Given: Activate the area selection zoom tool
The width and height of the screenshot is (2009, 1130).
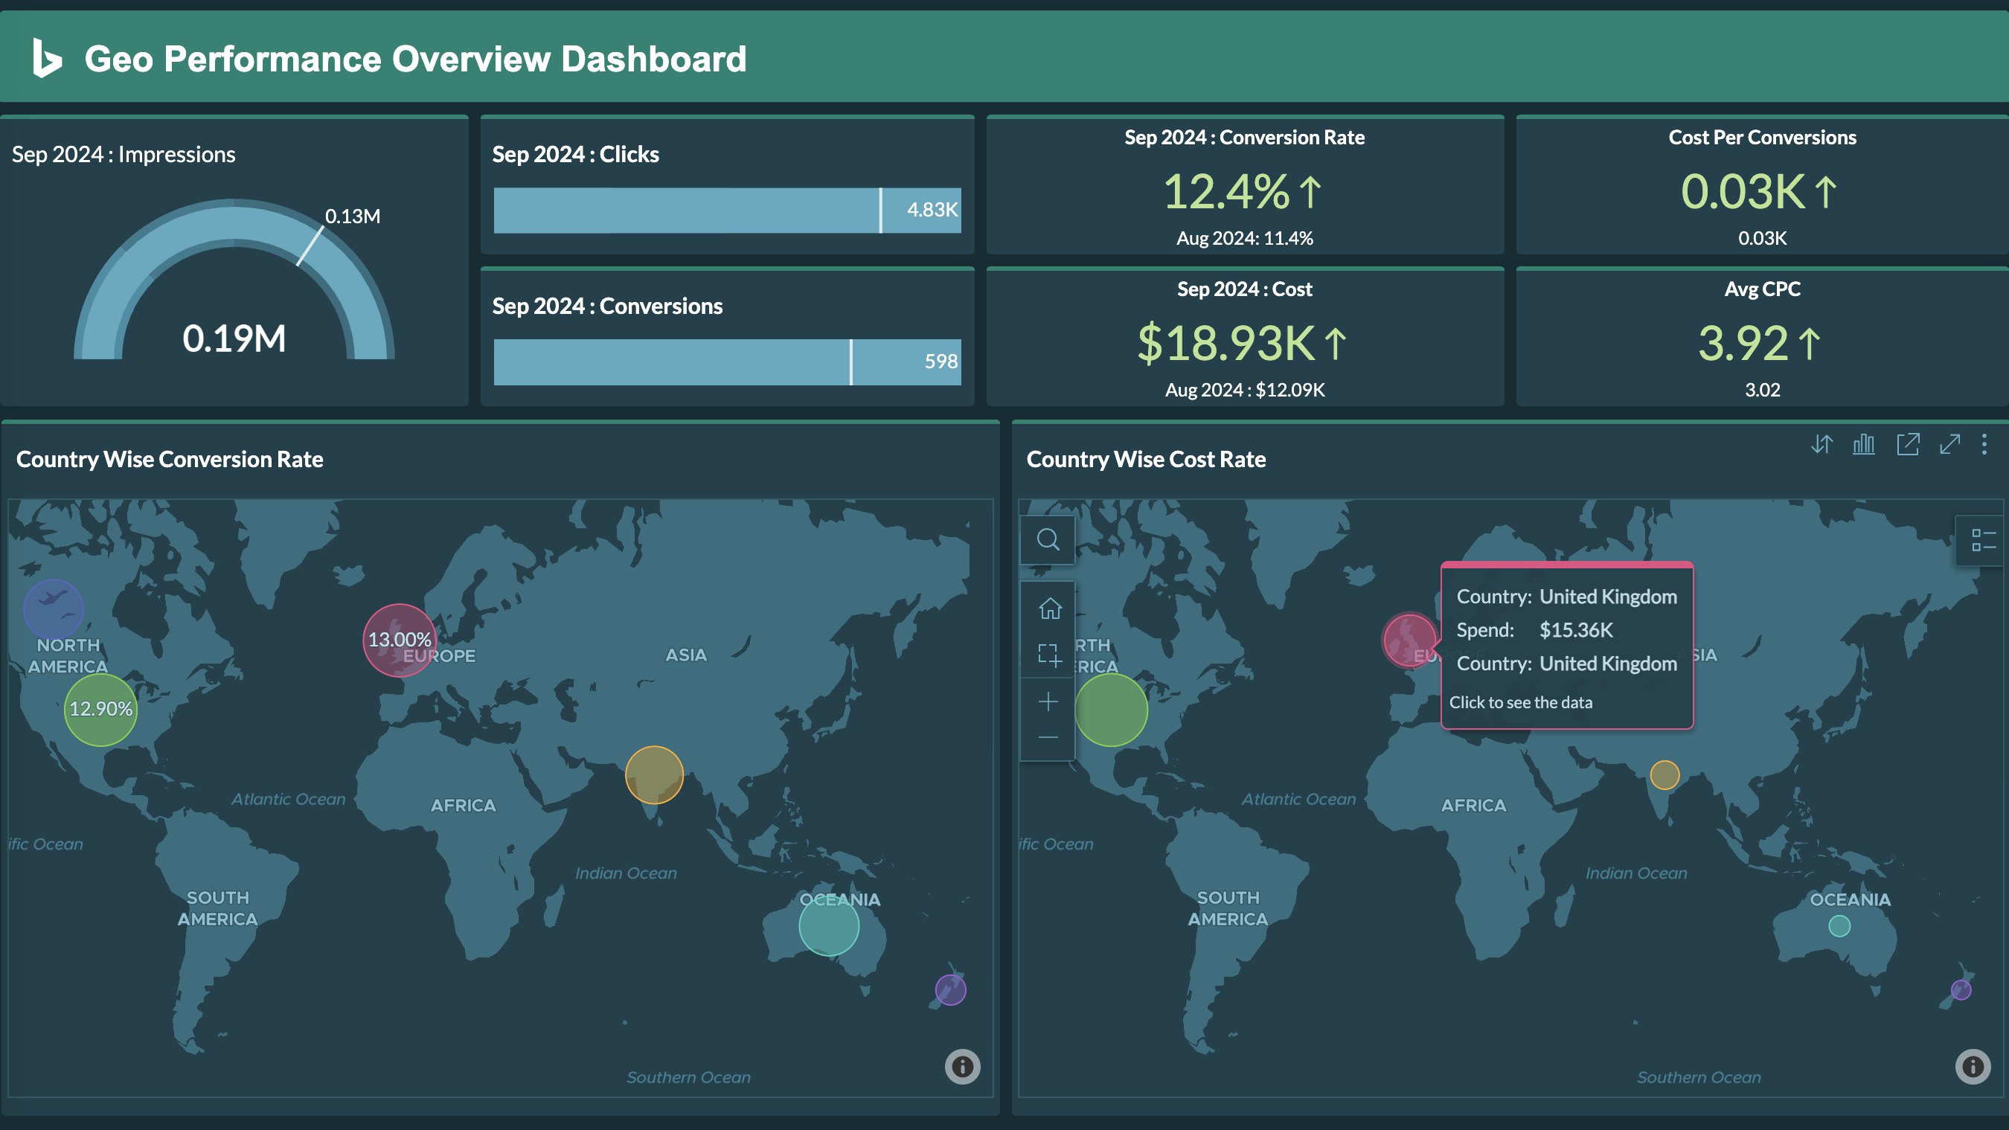Looking at the screenshot, I should click(x=1050, y=655).
